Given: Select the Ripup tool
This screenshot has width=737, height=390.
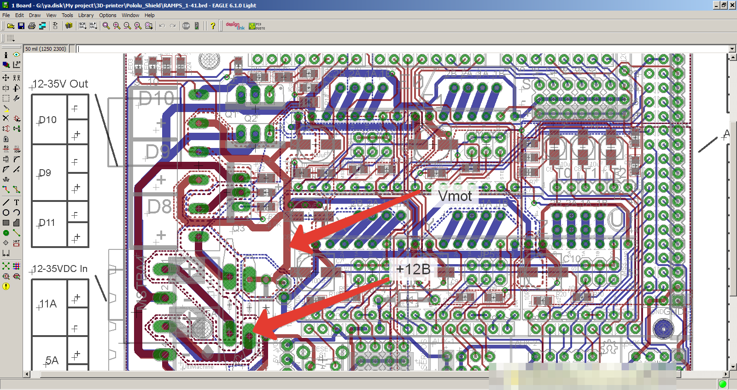Looking at the screenshot, I should pos(17,189).
